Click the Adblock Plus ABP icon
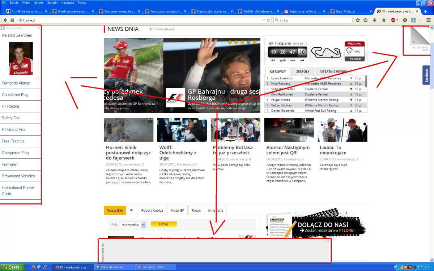434x271 pixels. 393,20
